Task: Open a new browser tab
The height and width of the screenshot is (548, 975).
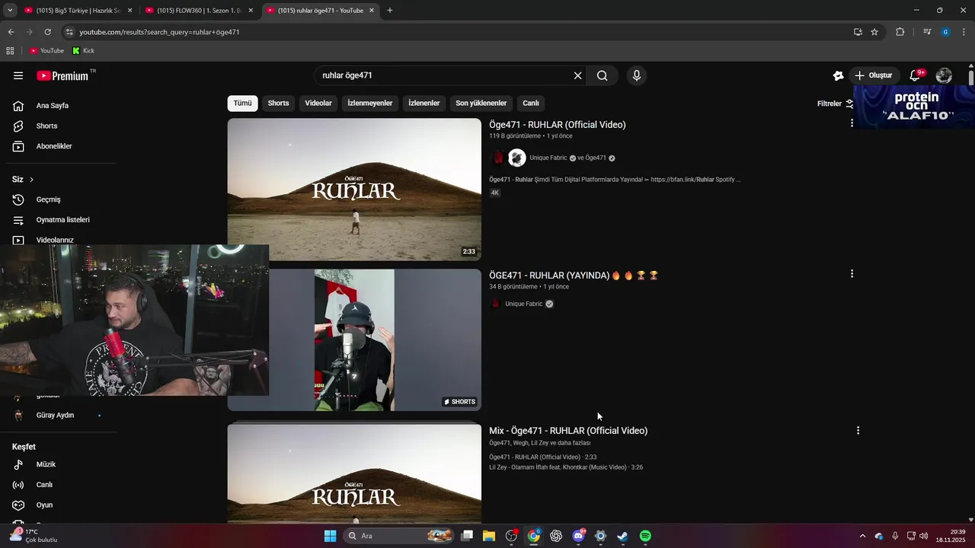Action: 390,11
